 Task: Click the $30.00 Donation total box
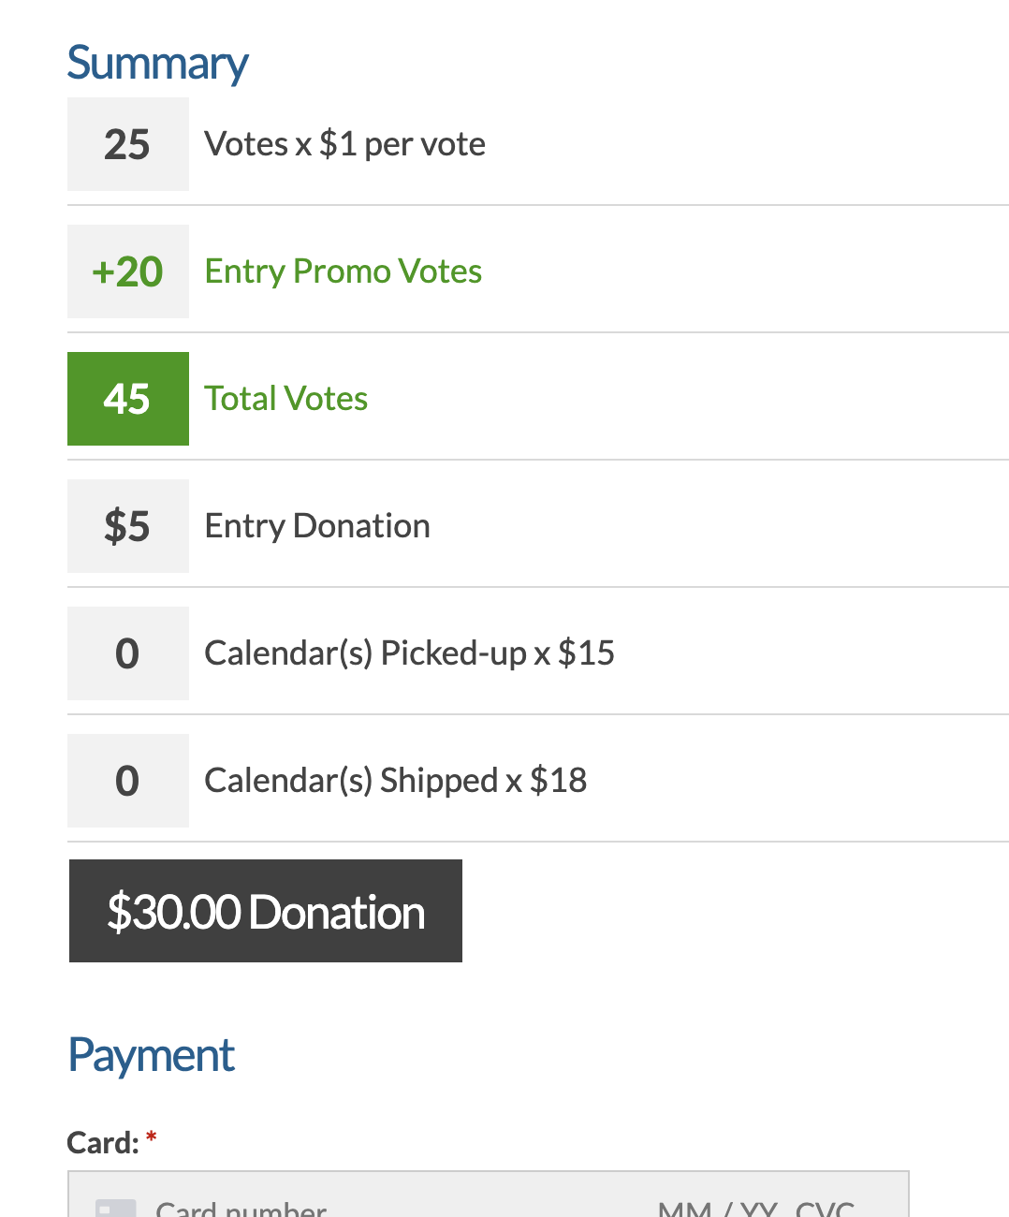[x=266, y=911]
